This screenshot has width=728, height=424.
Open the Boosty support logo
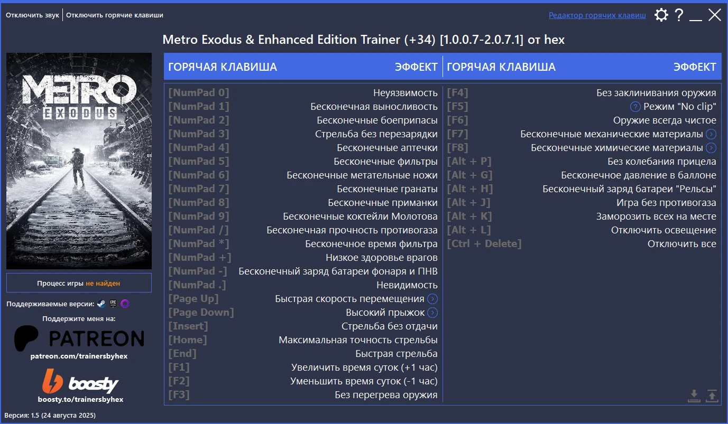click(x=79, y=382)
